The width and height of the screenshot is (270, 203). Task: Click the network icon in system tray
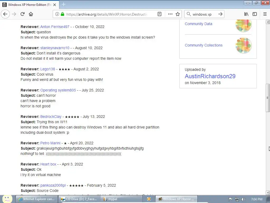(x=237, y=199)
